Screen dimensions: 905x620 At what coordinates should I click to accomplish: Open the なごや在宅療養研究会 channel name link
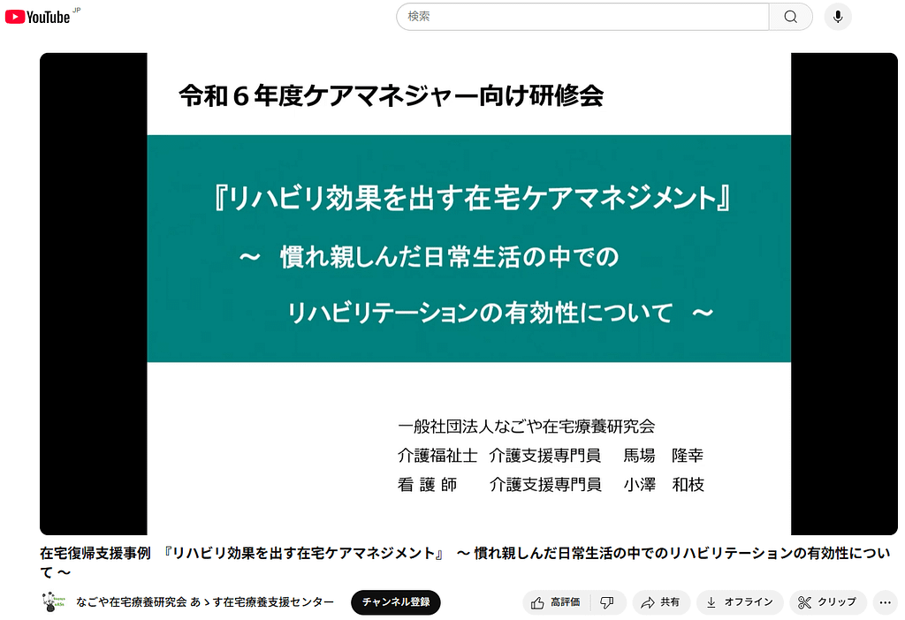click(x=205, y=602)
